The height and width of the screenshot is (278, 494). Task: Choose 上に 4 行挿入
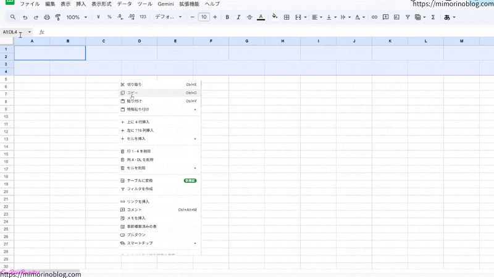click(x=159, y=122)
